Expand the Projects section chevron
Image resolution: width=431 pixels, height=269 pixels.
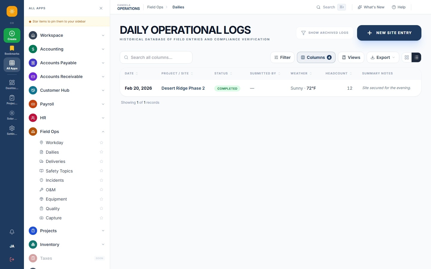(x=103, y=231)
